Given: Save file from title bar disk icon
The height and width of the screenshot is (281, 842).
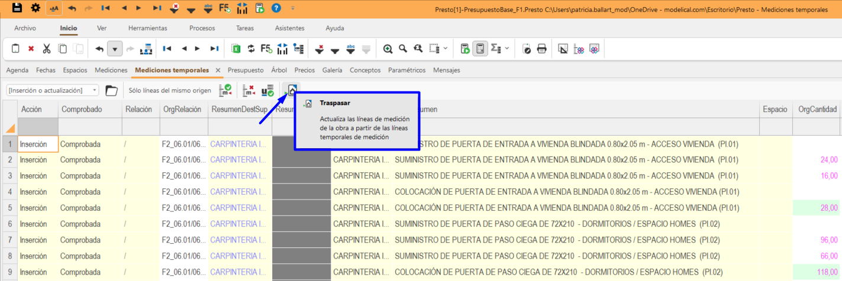Looking at the screenshot, I should [x=18, y=8].
